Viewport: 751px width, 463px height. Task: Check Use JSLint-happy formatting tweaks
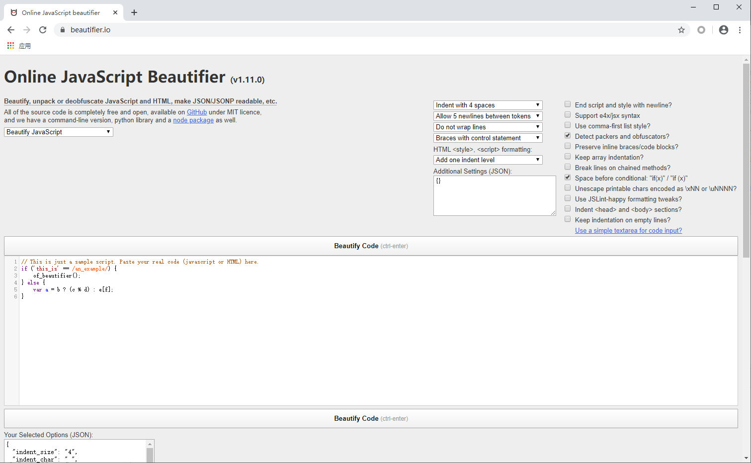pos(568,198)
